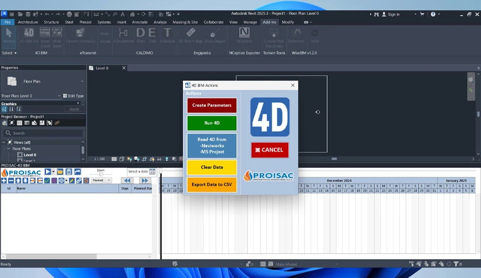This screenshot has width=481, height=278.
Task: Adjust the Zoom slider in PROISAC panel
Action: coord(101,174)
